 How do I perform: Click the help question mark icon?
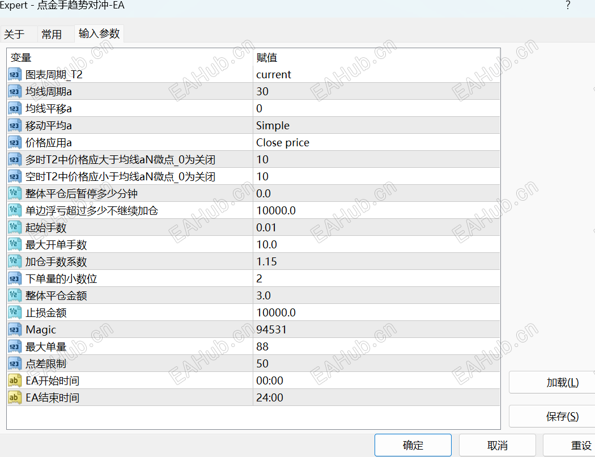(x=567, y=6)
